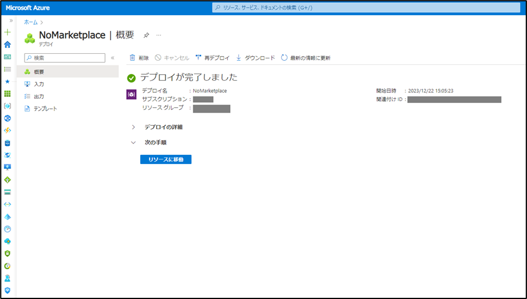This screenshot has width=527, height=299.
Task: Click the start time 2023/12/22 15:05:23
Action: (x=431, y=91)
